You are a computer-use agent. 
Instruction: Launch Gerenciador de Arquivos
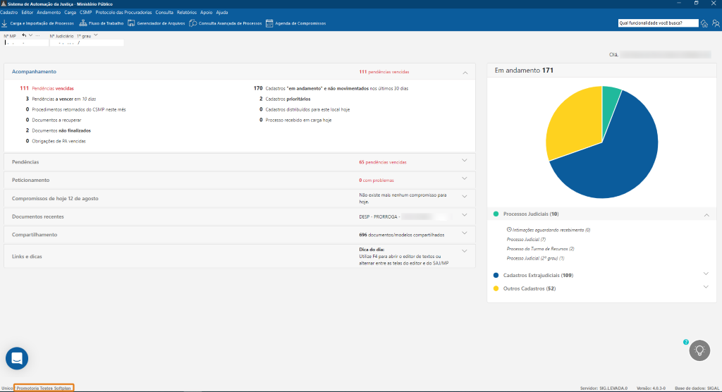tap(156, 23)
